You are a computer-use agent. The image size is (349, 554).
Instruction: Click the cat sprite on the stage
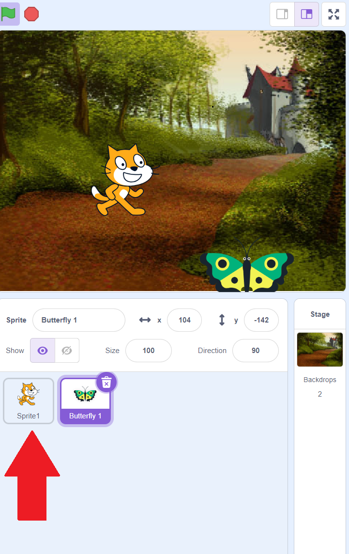[x=125, y=180]
